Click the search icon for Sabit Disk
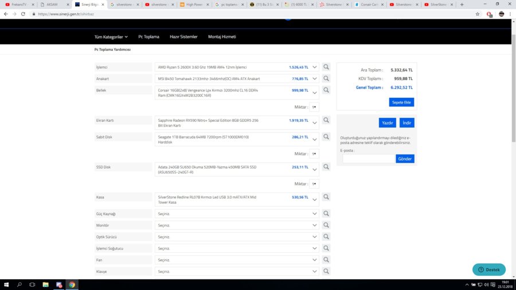 (326, 137)
